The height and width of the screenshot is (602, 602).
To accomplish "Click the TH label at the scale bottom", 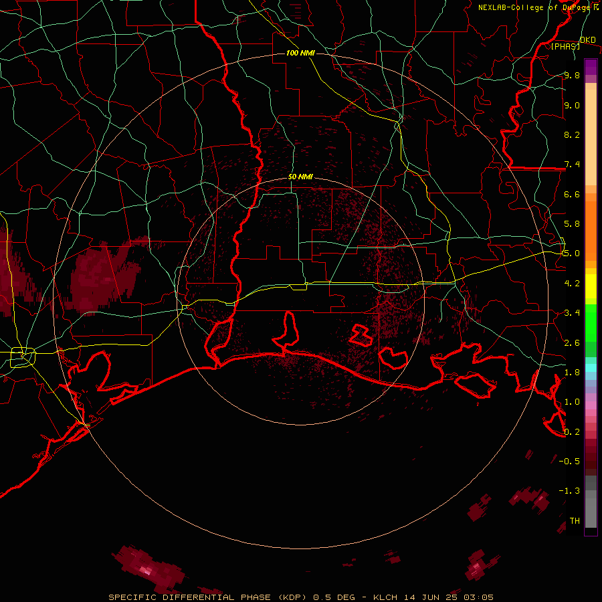I will [x=575, y=521].
